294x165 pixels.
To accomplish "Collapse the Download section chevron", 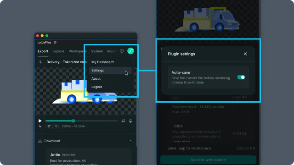I will [130, 141].
